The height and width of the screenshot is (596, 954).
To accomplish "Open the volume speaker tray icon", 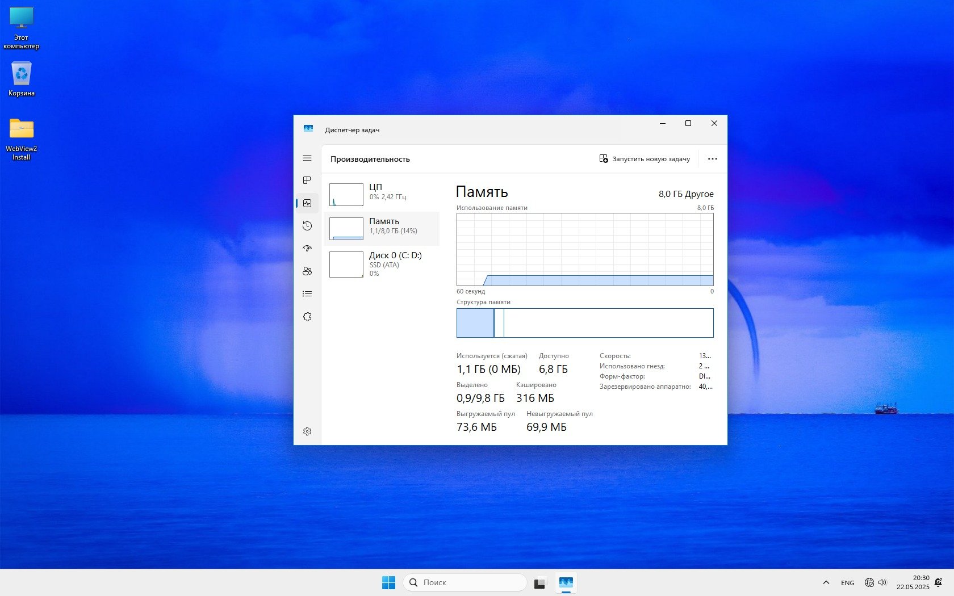I will (x=882, y=582).
